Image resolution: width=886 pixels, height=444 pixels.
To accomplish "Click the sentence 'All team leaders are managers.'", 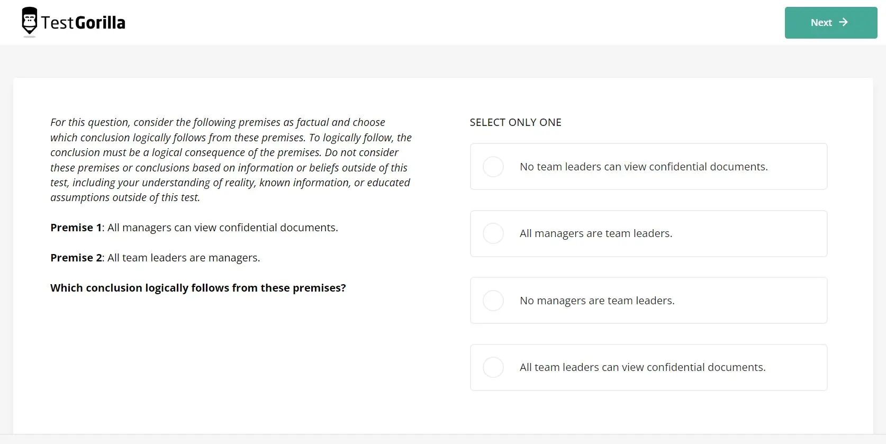I will (x=184, y=258).
